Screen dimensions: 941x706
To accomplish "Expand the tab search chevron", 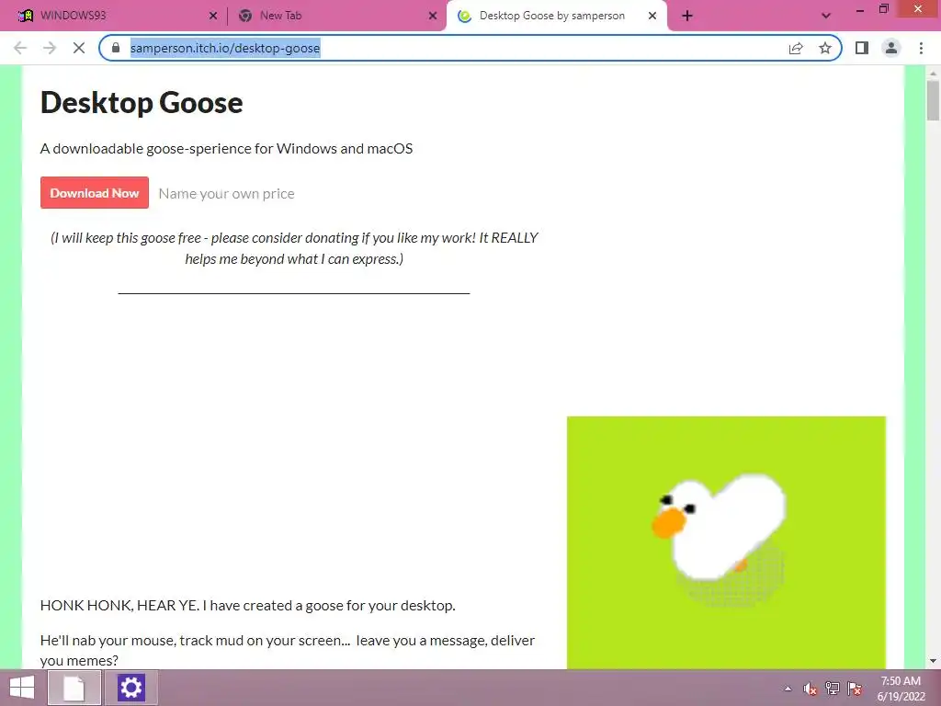I will (826, 16).
